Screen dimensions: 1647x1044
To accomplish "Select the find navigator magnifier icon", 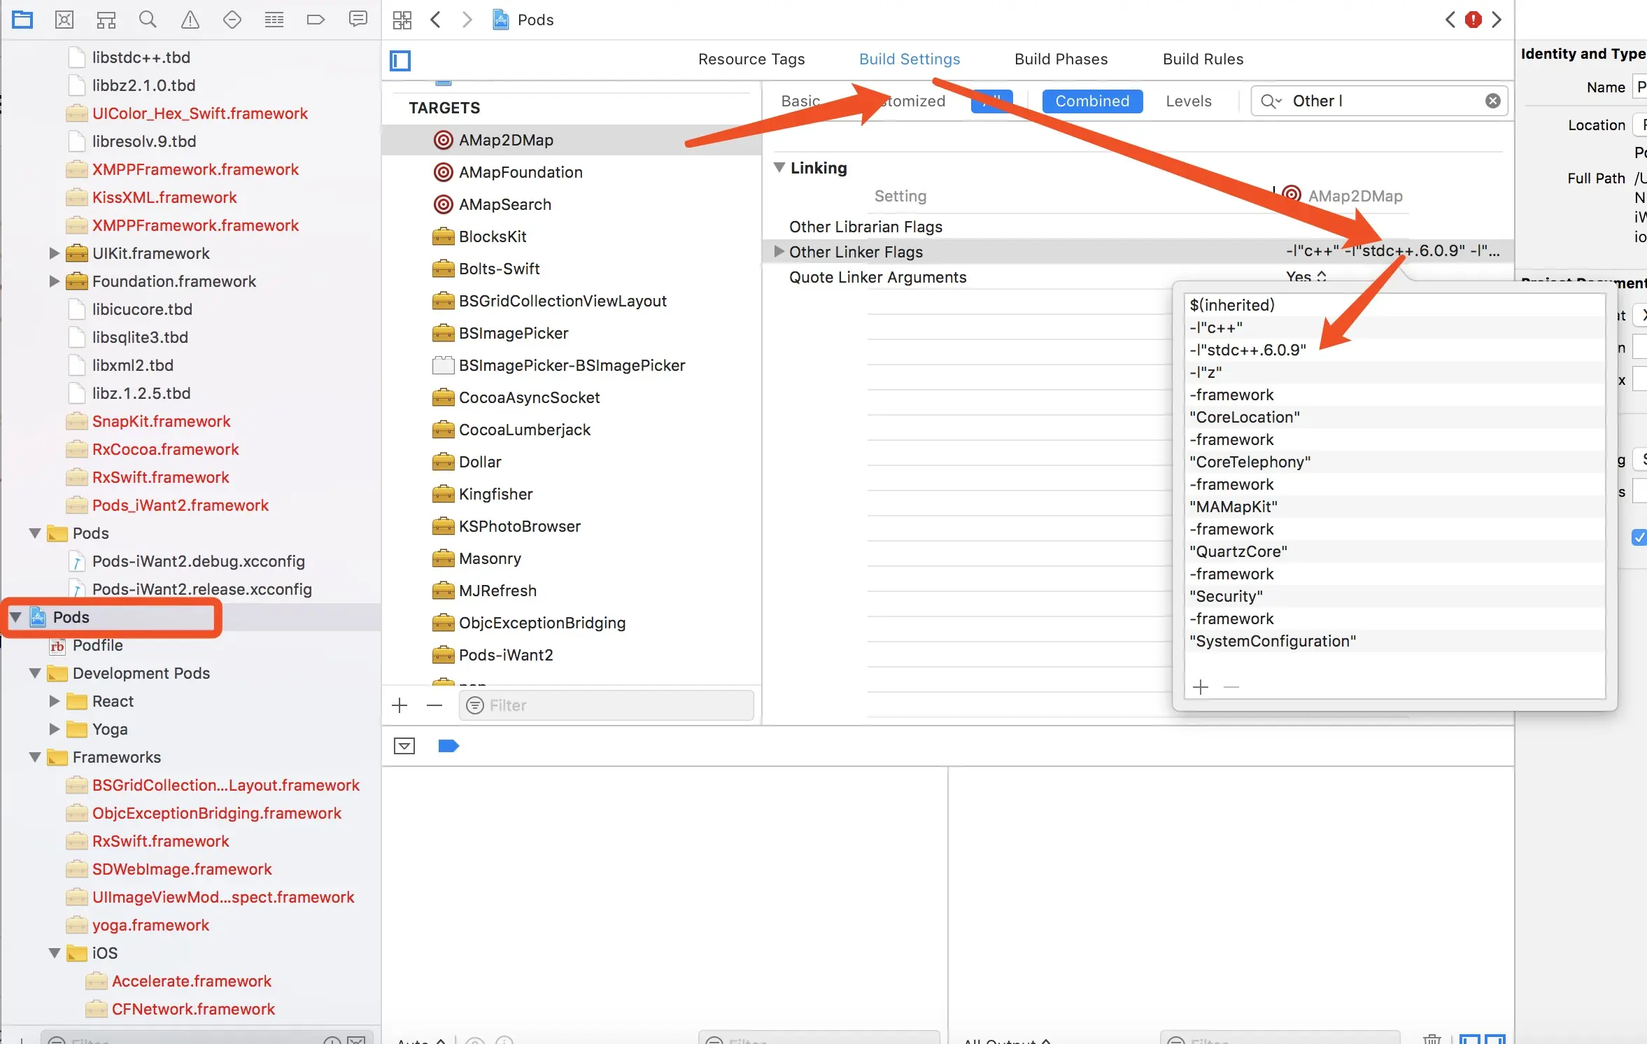I will [x=148, y=20].
